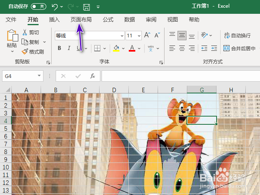Switch to the 公式 ribbon tab

108,19
